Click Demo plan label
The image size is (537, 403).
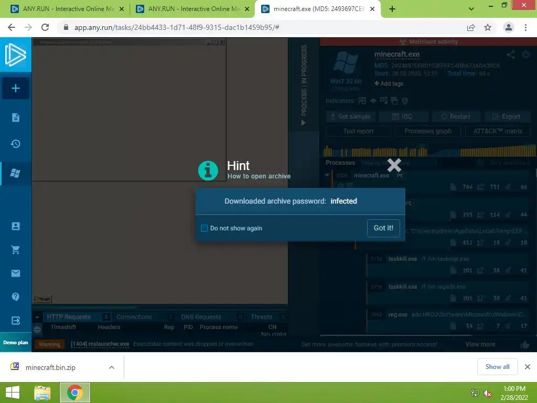click(x=15, y=342)
